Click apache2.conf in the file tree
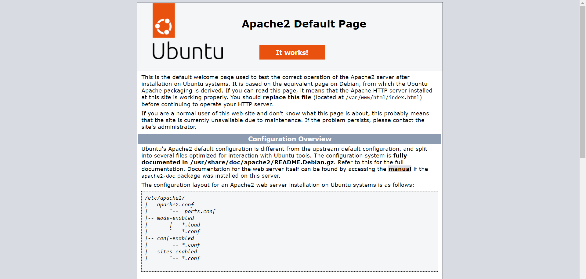586x279 pixels. pos(175,205)
